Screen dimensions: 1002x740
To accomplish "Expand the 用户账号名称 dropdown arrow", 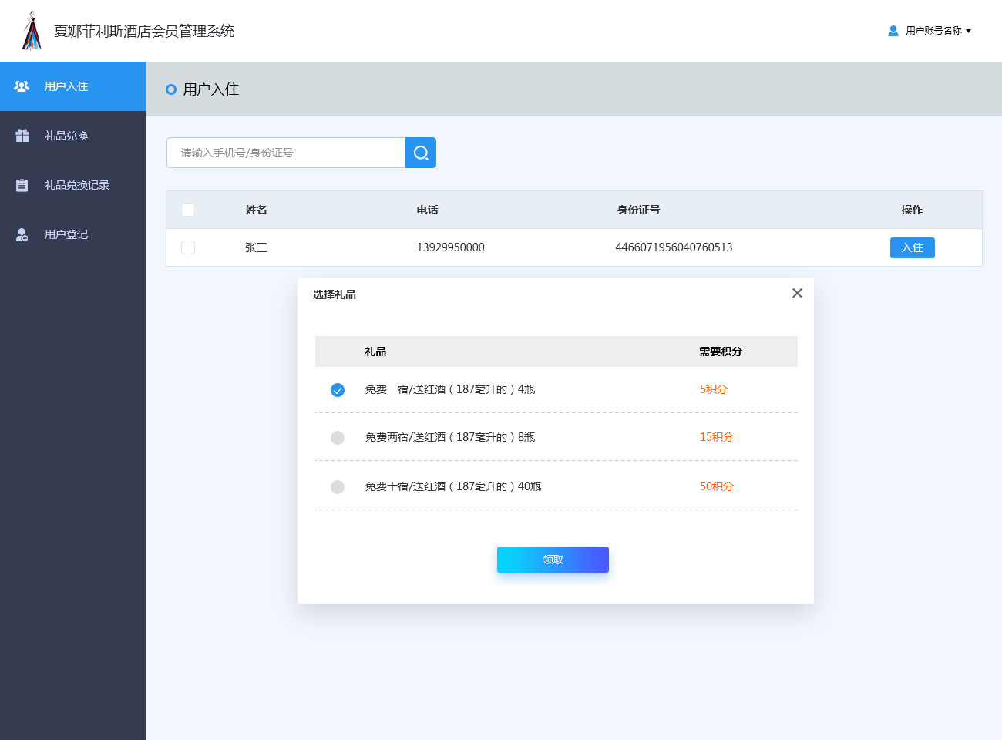I will pos(968,31).
